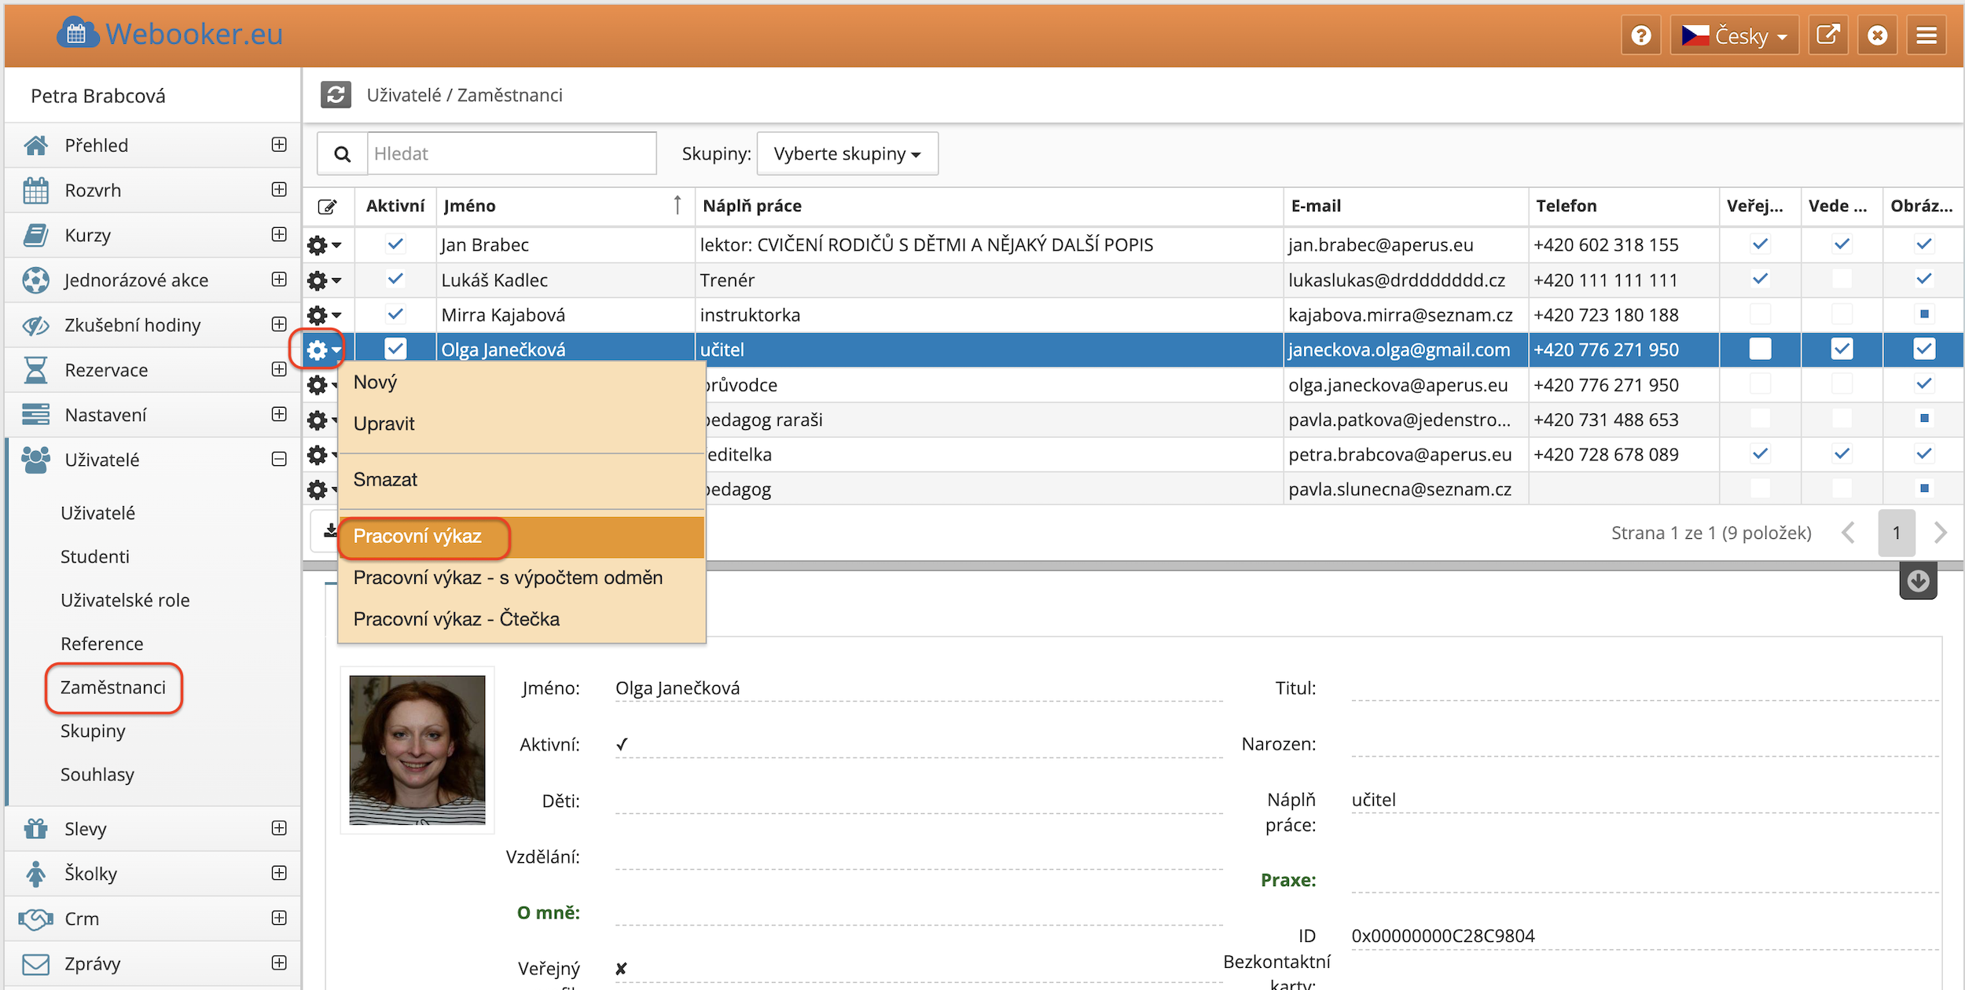Screen dimensions: 1965x990
Task: Toggle Veřejný checkbox in Olga Janečková row
Action: click(1760, 349)
